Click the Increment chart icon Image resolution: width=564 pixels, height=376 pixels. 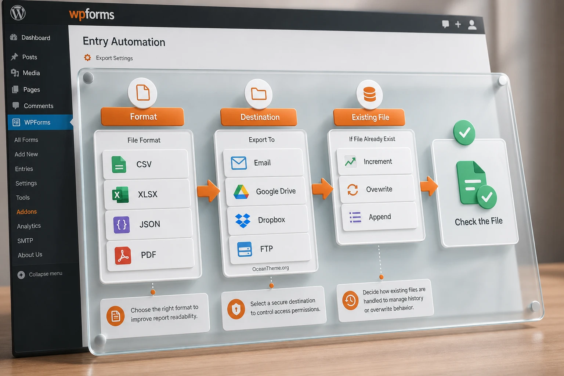coord(350,161)
